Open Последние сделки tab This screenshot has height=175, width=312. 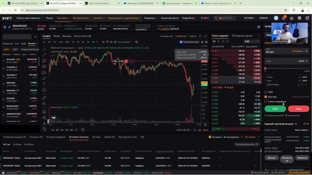point(242,36)
